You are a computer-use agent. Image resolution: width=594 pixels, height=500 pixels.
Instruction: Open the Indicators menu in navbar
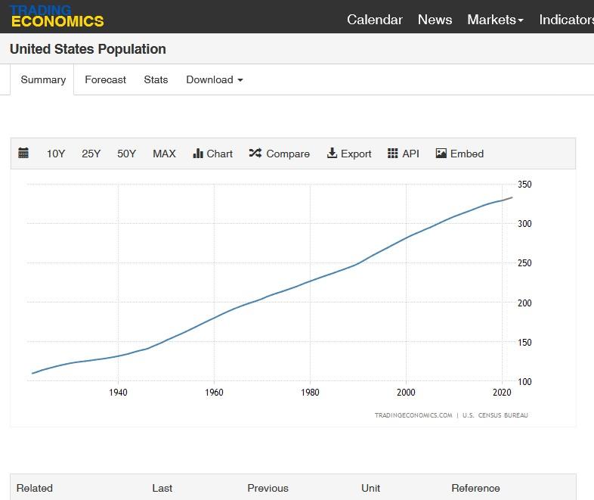(566, 20)
